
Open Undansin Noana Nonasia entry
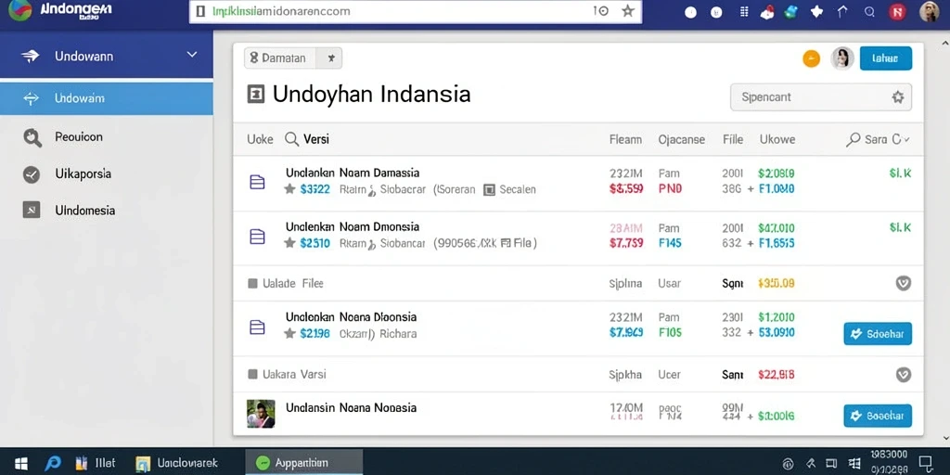(351, 408)
